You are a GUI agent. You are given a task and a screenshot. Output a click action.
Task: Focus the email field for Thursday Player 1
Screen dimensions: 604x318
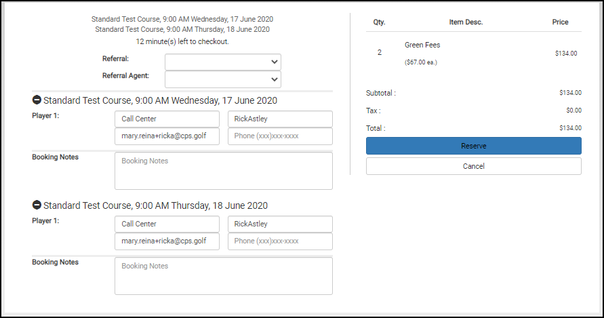point(167,241)
